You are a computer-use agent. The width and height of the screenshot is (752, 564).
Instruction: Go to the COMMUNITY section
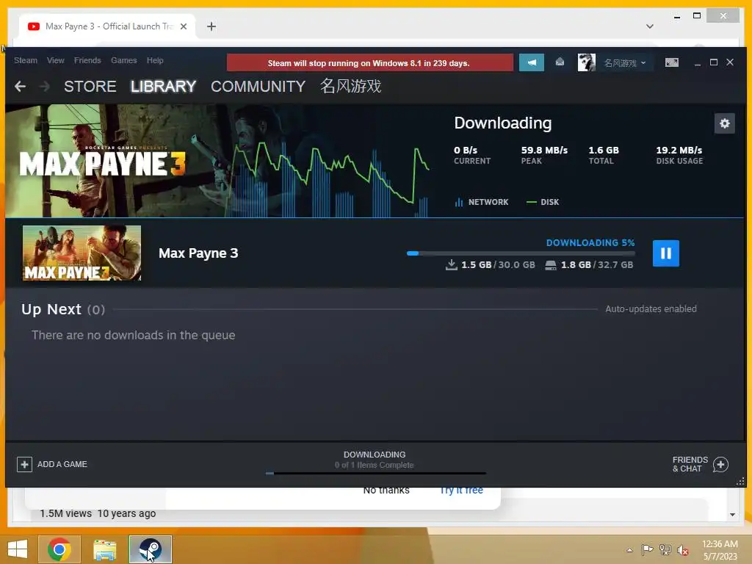pos(258,87)
